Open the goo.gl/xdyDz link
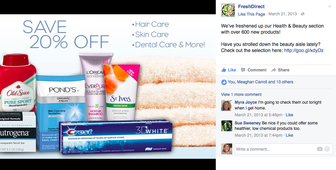Screen dimensions: 336x170 (x=304, y=51)
